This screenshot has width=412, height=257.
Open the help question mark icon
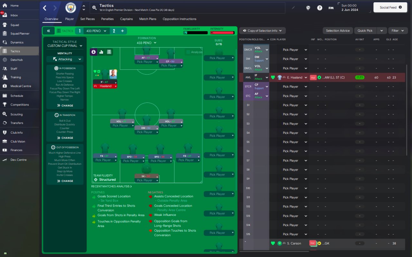click(320, 8)
